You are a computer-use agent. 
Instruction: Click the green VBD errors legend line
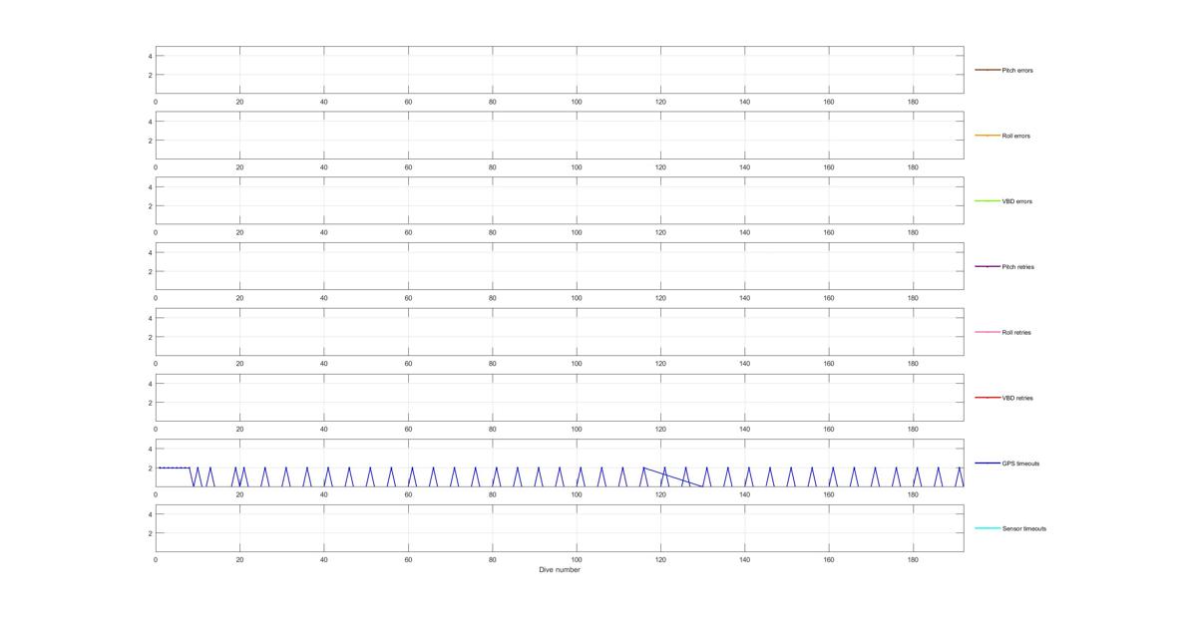pyautogui.click(x=987, y=201)
